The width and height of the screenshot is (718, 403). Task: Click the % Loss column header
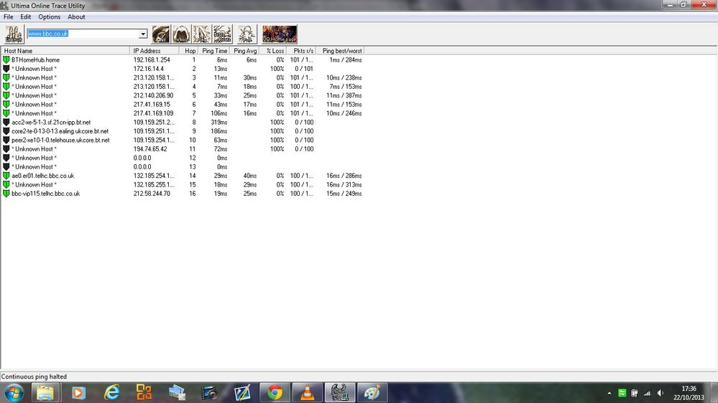point(273,51)
